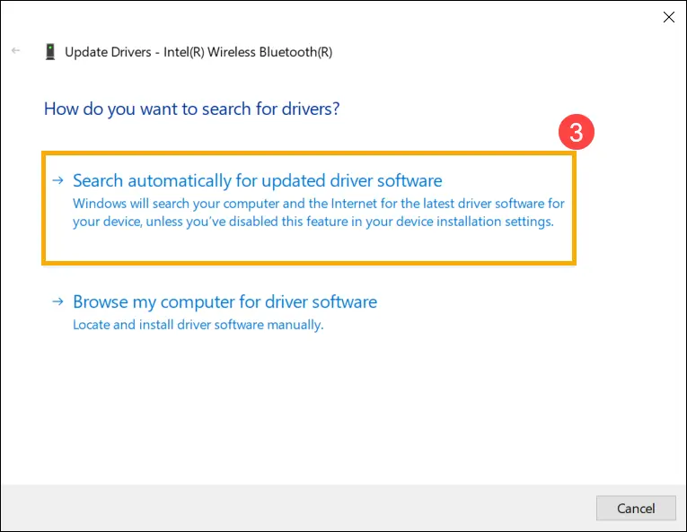
Task: Click the 'How do you want to search for drivers?' heading
Action: [x=191, y=109]
